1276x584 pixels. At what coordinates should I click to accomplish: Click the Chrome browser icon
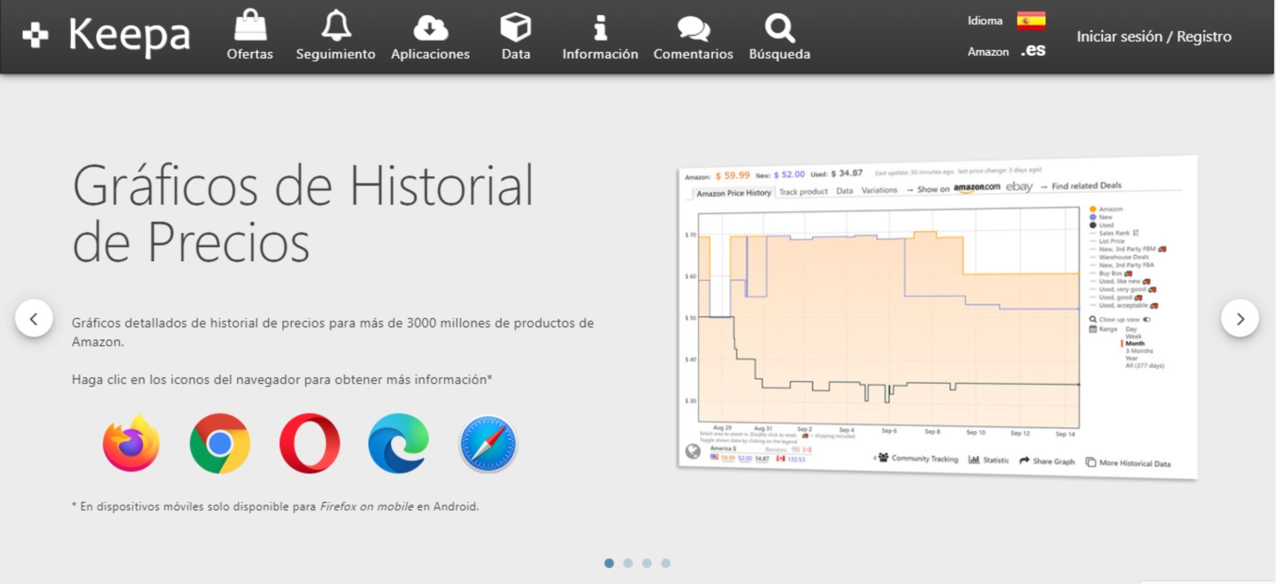(220, 443)
